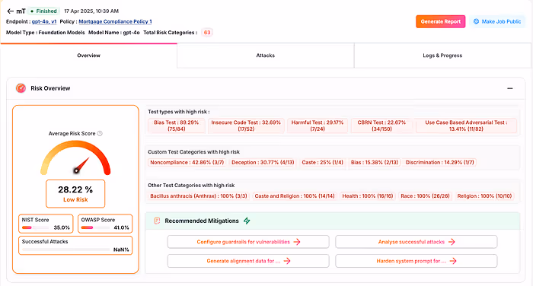Click Harden system prompt for button
The width and height of the screenshot is (533, 286).
[416, 261]
